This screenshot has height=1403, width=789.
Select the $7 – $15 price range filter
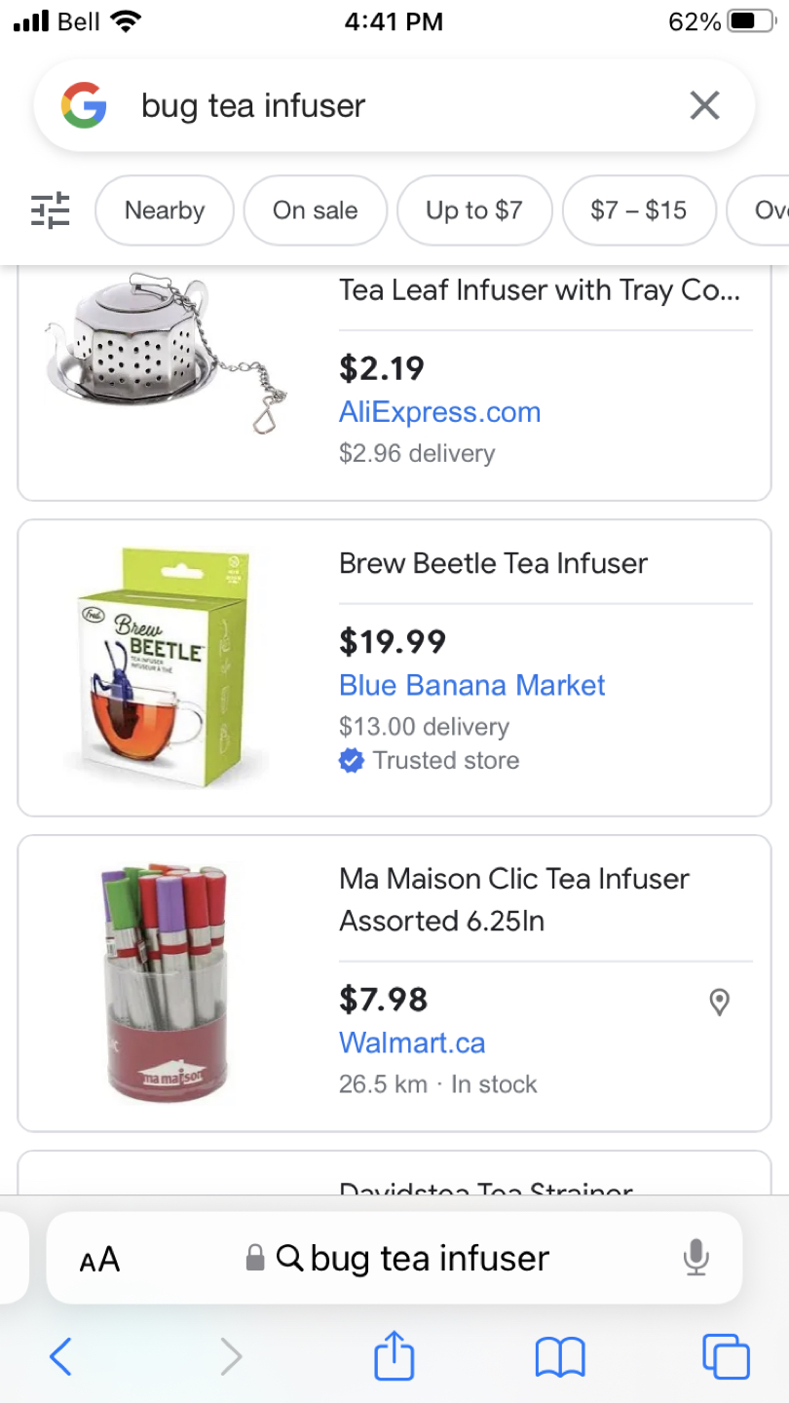click(639, 210)
